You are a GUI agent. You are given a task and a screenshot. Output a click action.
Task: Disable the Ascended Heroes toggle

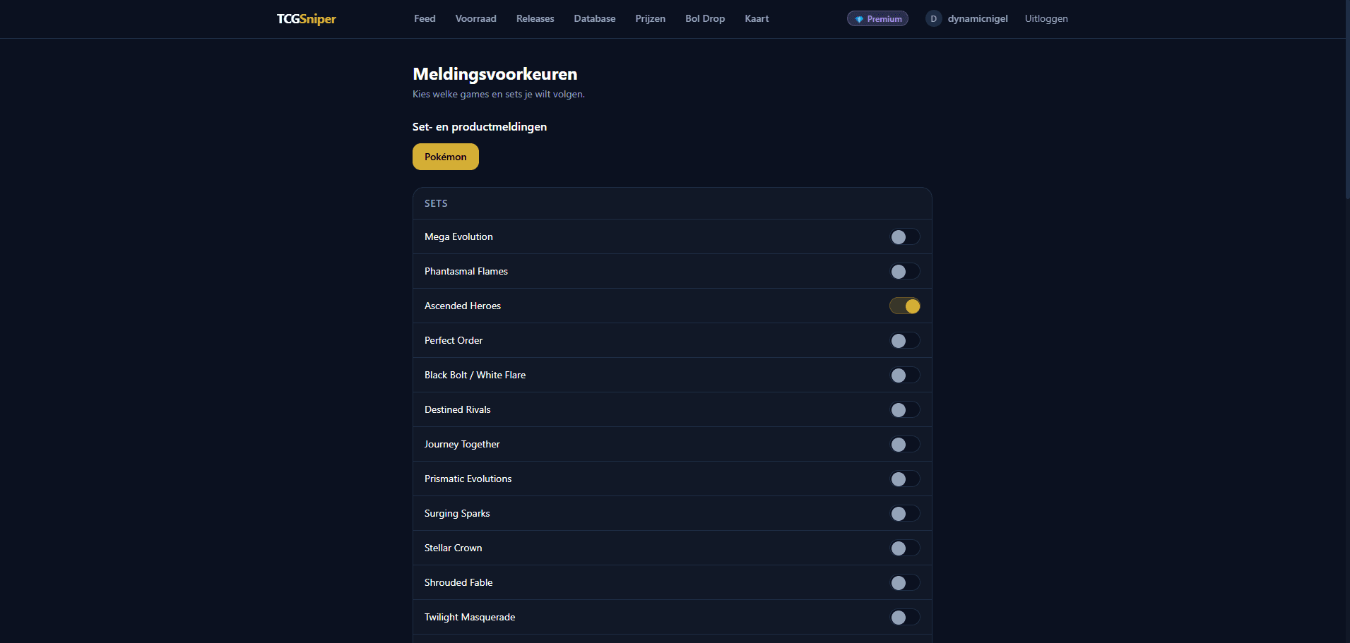904,306
